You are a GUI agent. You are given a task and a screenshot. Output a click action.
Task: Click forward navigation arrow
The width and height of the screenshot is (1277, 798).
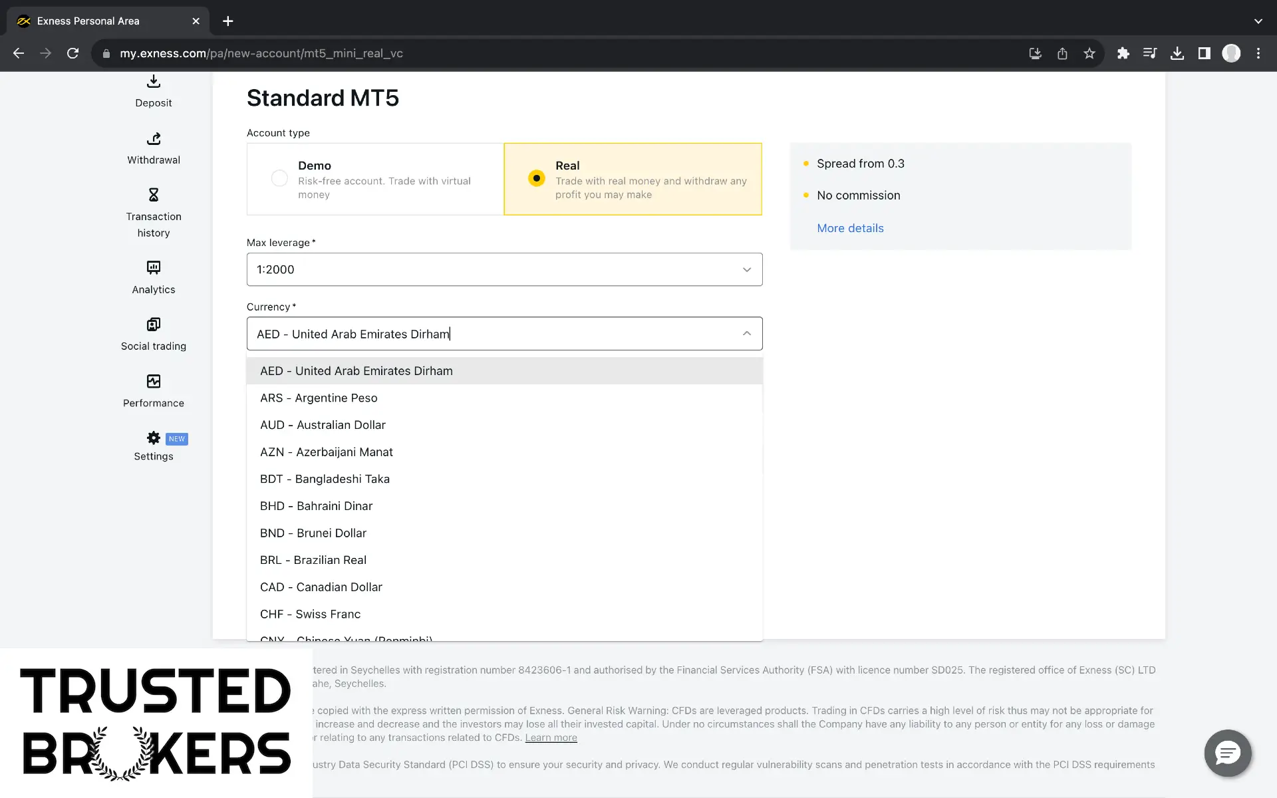45,53
